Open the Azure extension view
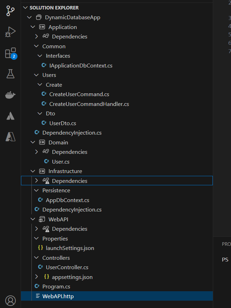The image size is (231, 308). tap(10, 116)
